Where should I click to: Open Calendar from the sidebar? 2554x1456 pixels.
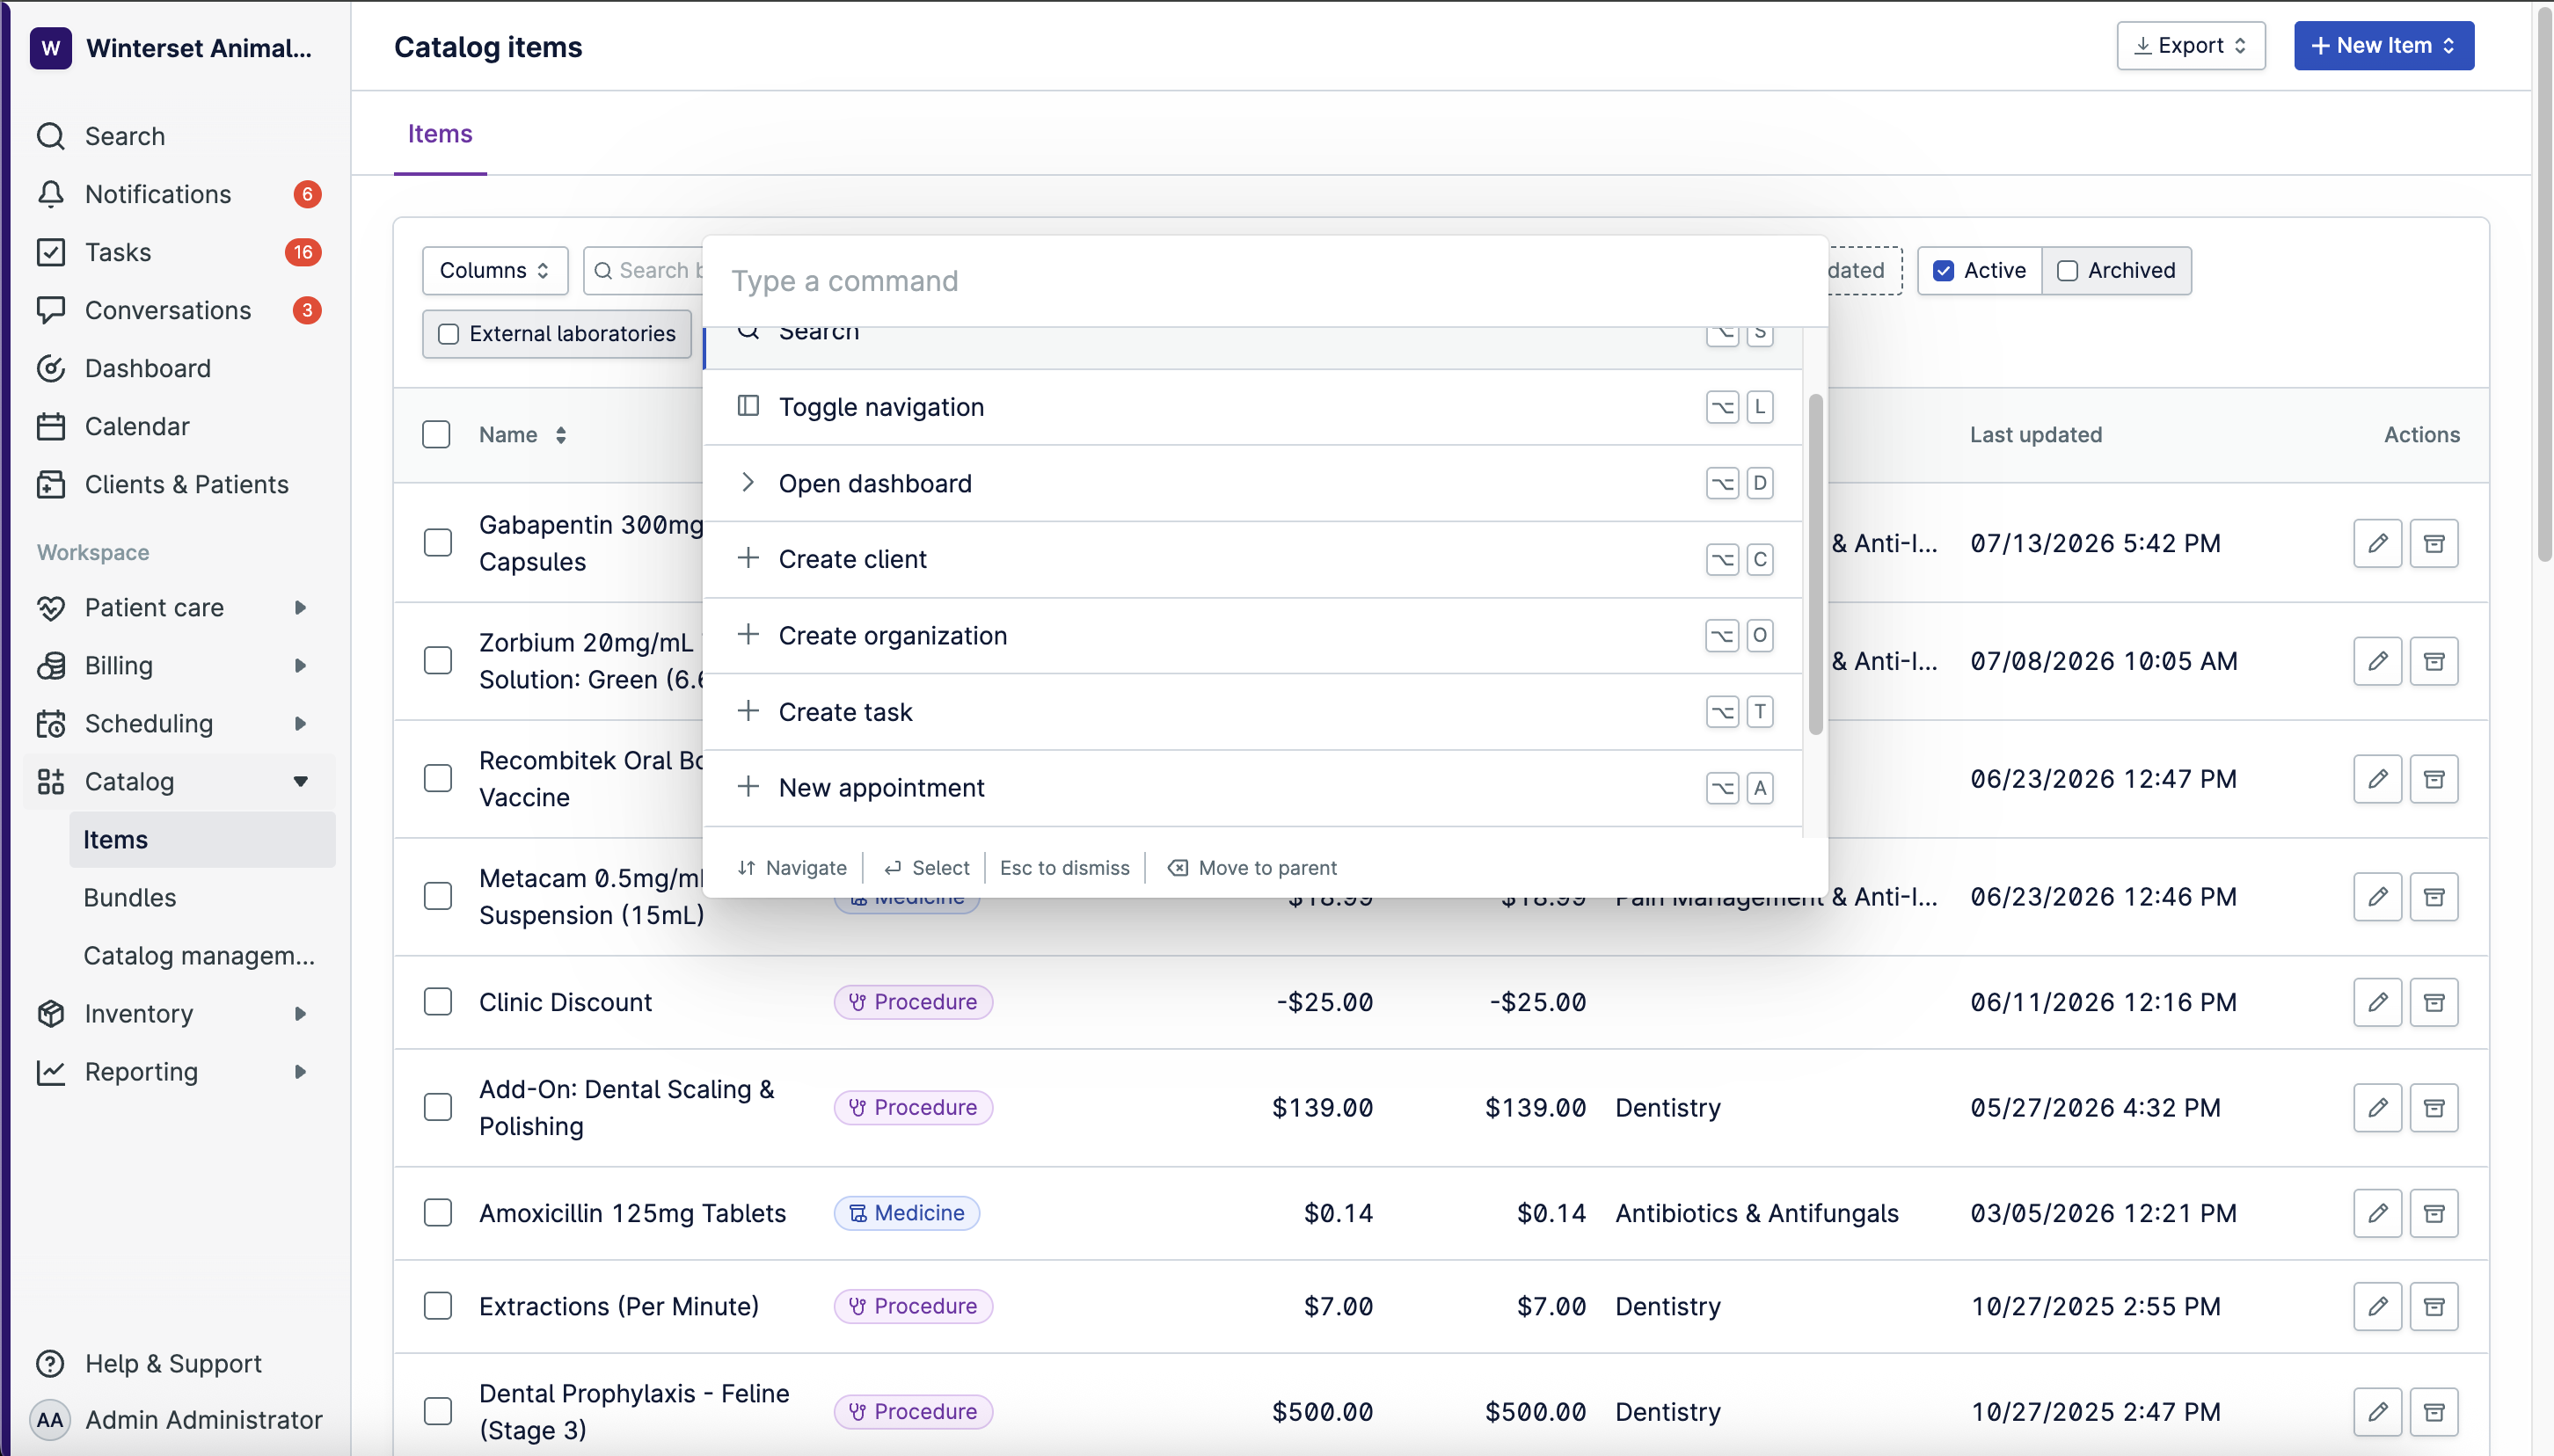click(136, 426)
